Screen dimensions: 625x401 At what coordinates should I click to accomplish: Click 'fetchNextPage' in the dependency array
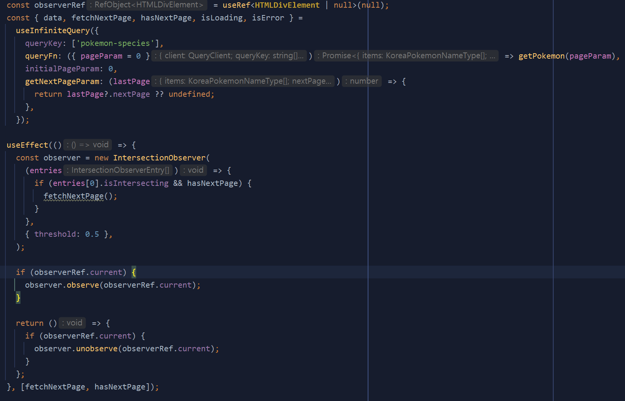click(x=55, y=387)
